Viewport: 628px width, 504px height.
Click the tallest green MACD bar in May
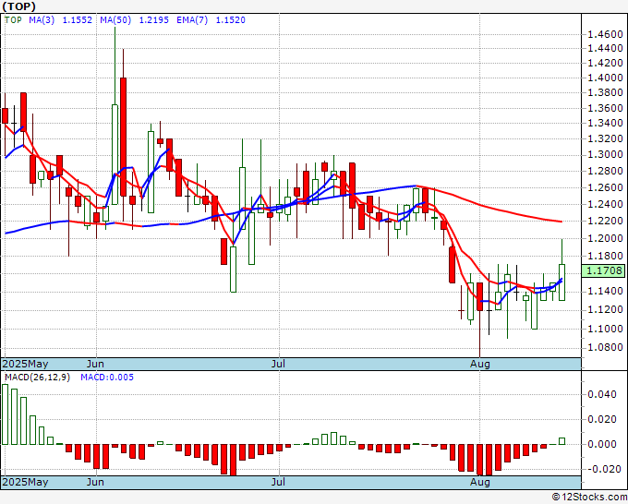6,414
